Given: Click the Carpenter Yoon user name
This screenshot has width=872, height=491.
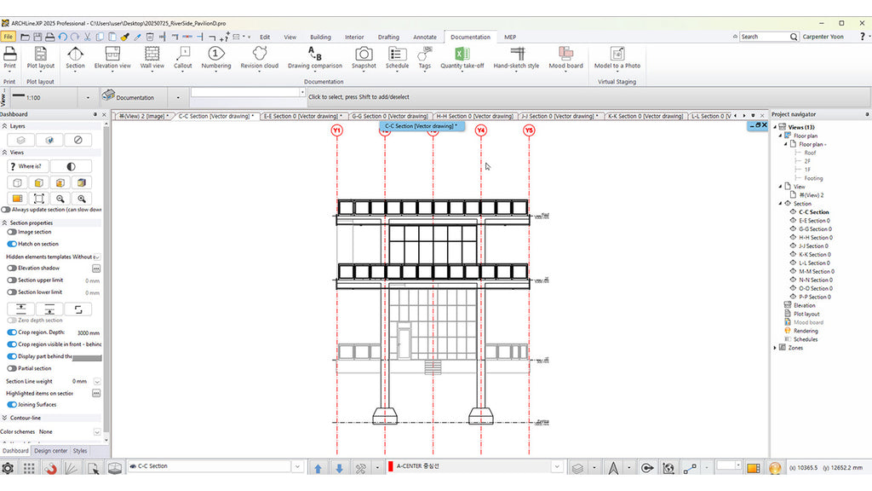Looking at the screenshot, I should [x=823, y=37].
